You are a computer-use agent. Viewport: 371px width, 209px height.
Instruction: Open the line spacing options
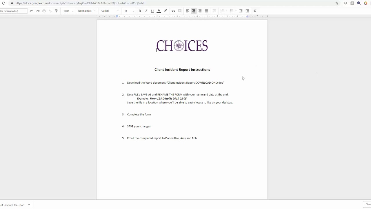(214, 11)
